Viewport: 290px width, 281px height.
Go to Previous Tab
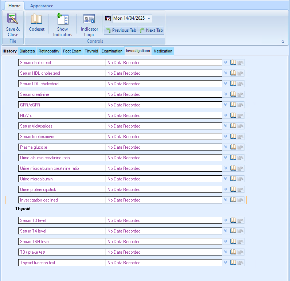point(121,30)
